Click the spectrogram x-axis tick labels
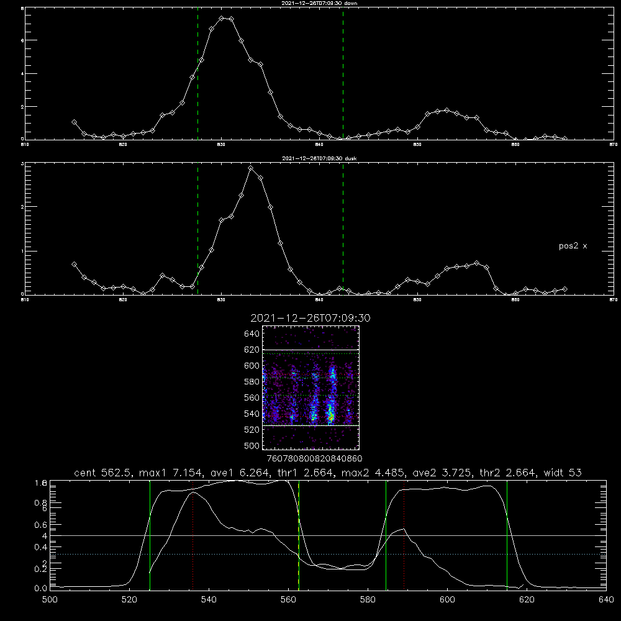 (314, 459)
